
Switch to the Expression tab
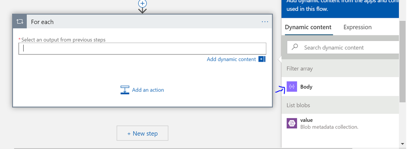coord(357,27)
